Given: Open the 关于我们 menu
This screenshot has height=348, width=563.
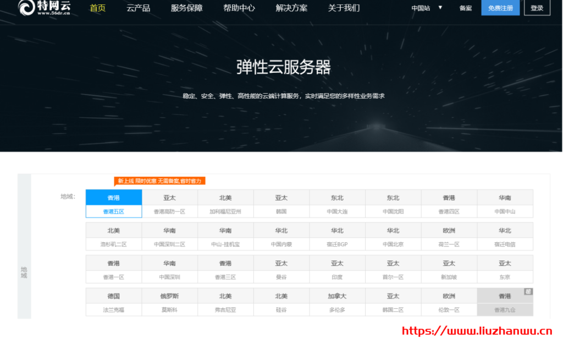Looking at the screenshot, I should tap(343, 8).
